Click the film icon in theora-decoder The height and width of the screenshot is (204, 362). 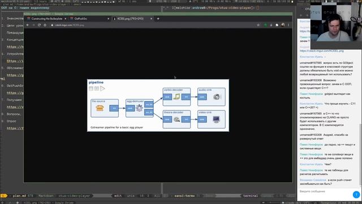[x=176, y=120]
